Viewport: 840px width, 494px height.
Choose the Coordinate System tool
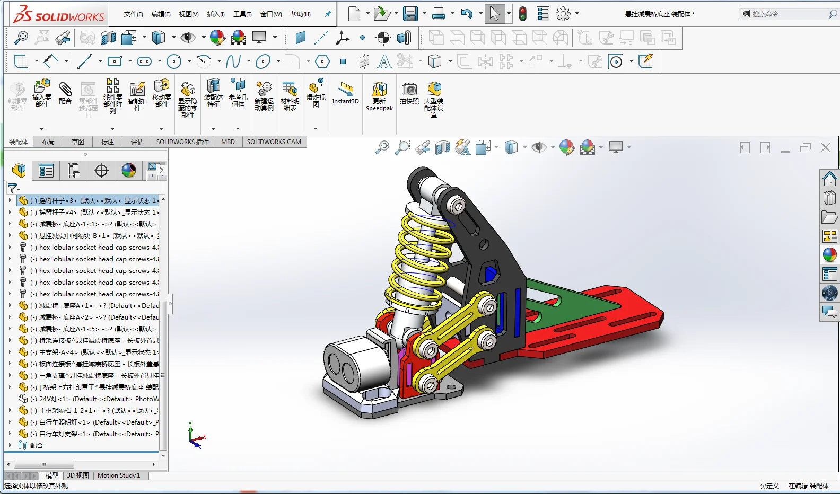(x=343, y=38)
